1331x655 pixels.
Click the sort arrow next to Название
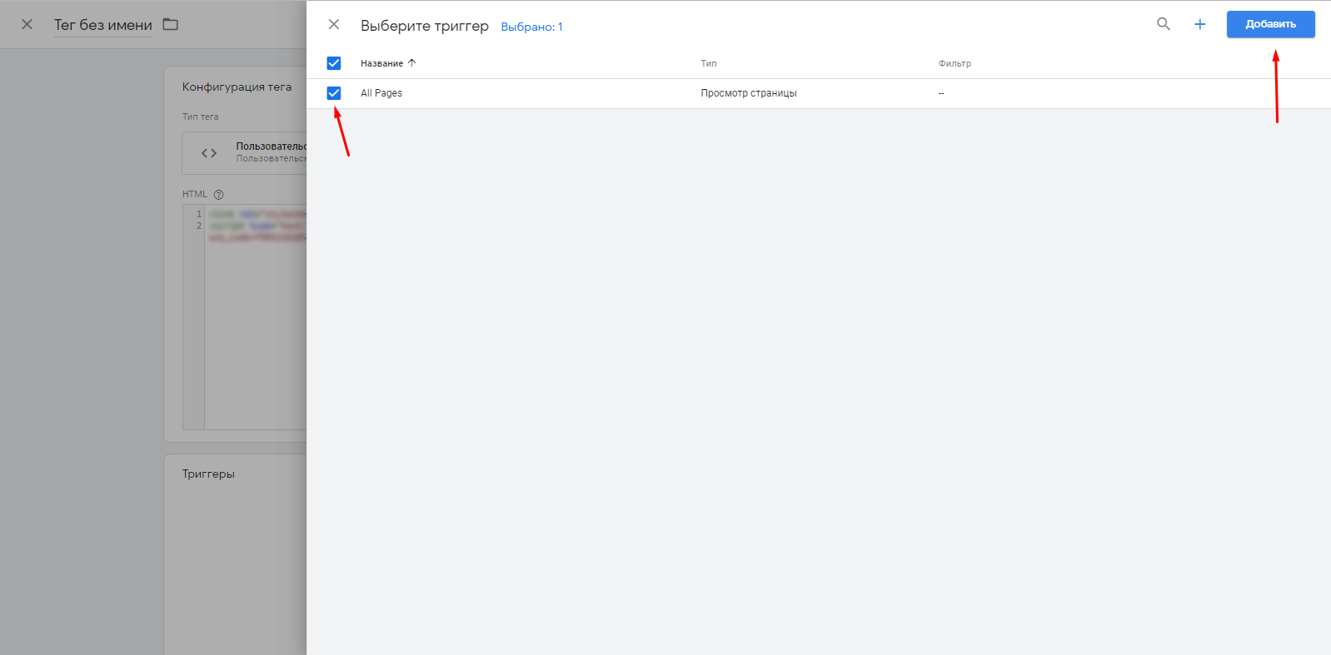(x=411, y=63)
